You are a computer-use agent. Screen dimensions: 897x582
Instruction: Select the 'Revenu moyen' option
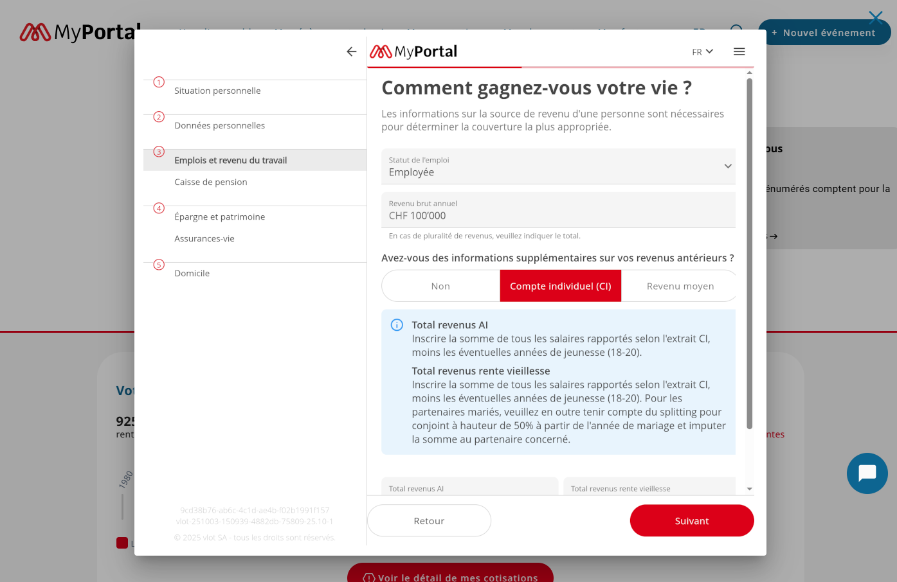click(680, 286)
